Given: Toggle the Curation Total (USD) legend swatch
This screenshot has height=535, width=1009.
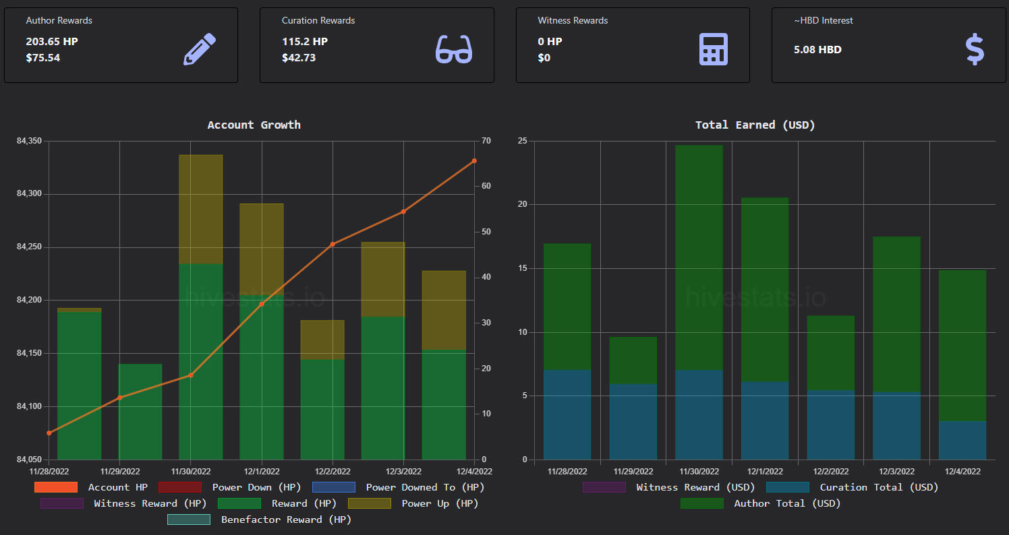Looking at the screenshot, I should click(x=788, y=487).
